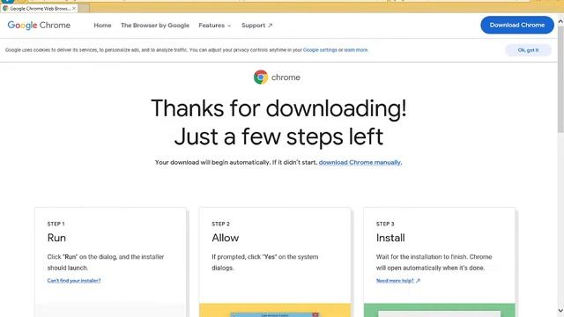Viewport: 564px width, 317px height.
Task: Click scrollbar up arrow
Action: (560, 22)
